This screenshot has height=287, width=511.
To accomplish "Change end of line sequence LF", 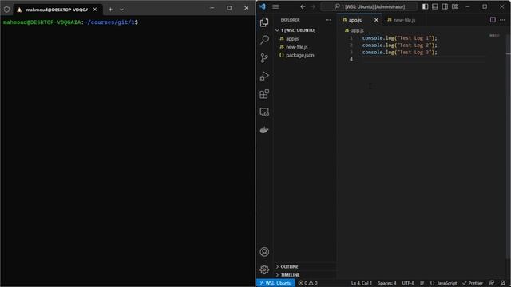I will [x=422, y=283].
